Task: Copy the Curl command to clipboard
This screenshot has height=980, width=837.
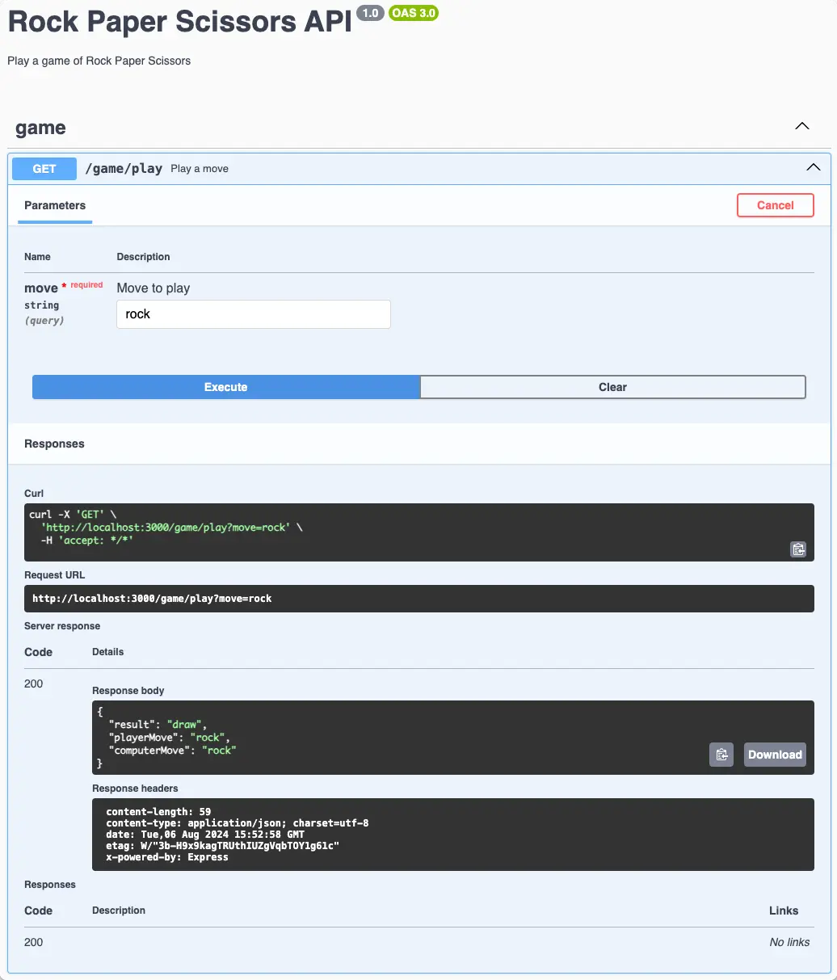Action: point(798,549)
